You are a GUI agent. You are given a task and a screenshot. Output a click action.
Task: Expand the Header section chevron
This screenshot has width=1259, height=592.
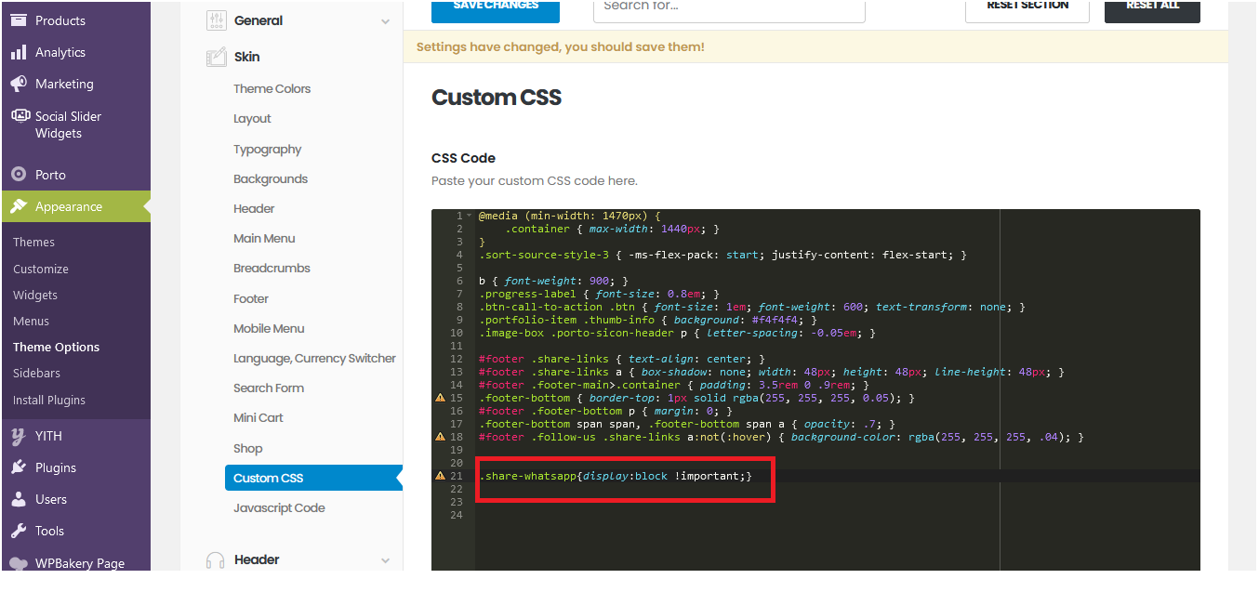click(385, 560)
